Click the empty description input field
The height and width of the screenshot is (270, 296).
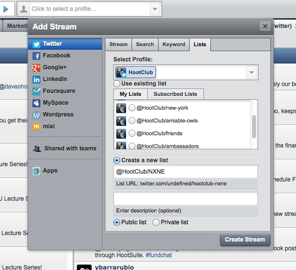(186, 199)
